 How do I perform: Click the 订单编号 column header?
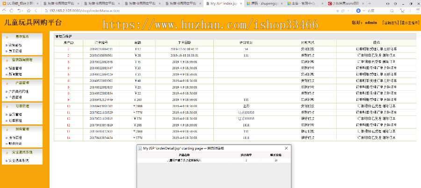coord(101,43)
